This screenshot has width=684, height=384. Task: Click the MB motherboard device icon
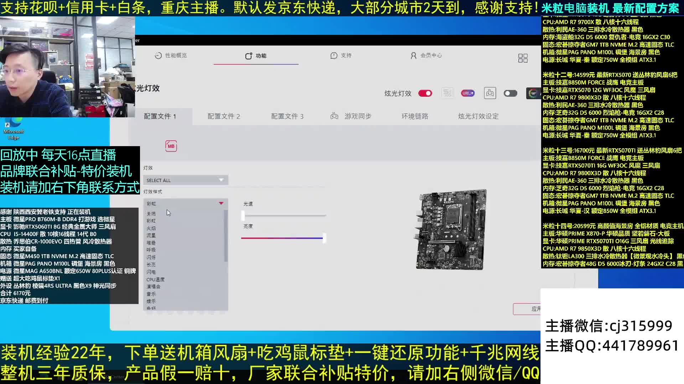[171, 146]
